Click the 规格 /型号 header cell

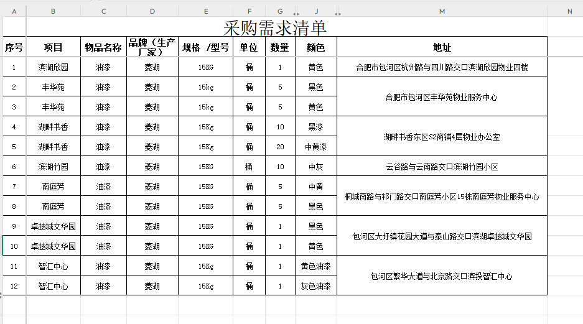click(205, 47)
